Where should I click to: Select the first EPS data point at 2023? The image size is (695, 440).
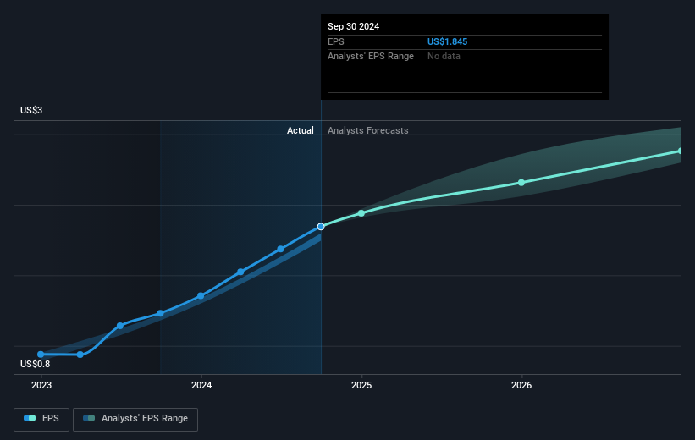(41, 355)
